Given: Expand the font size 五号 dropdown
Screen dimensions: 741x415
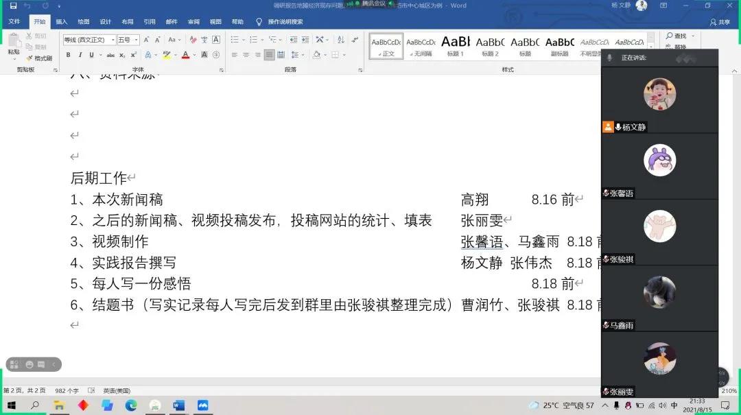Looking at the screenshot, I should [137, 40].
